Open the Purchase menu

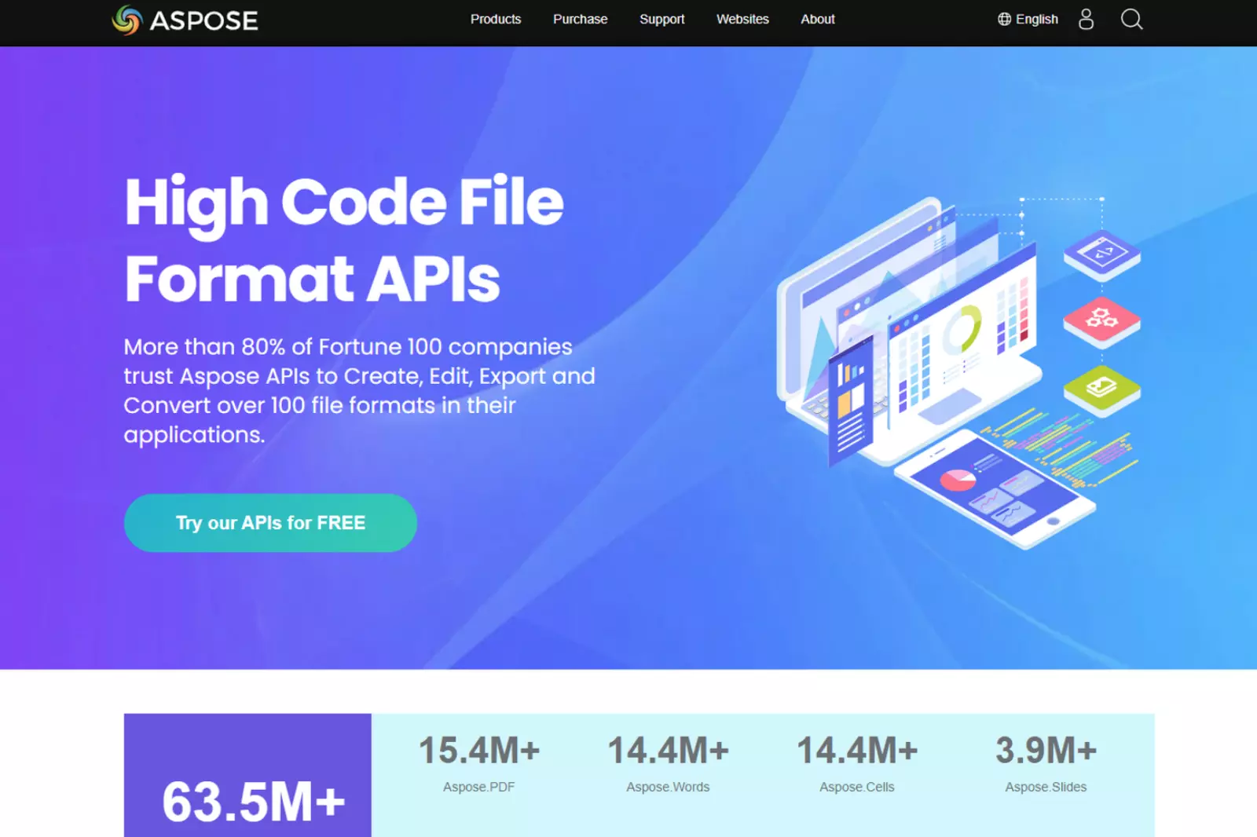[580, 19]
